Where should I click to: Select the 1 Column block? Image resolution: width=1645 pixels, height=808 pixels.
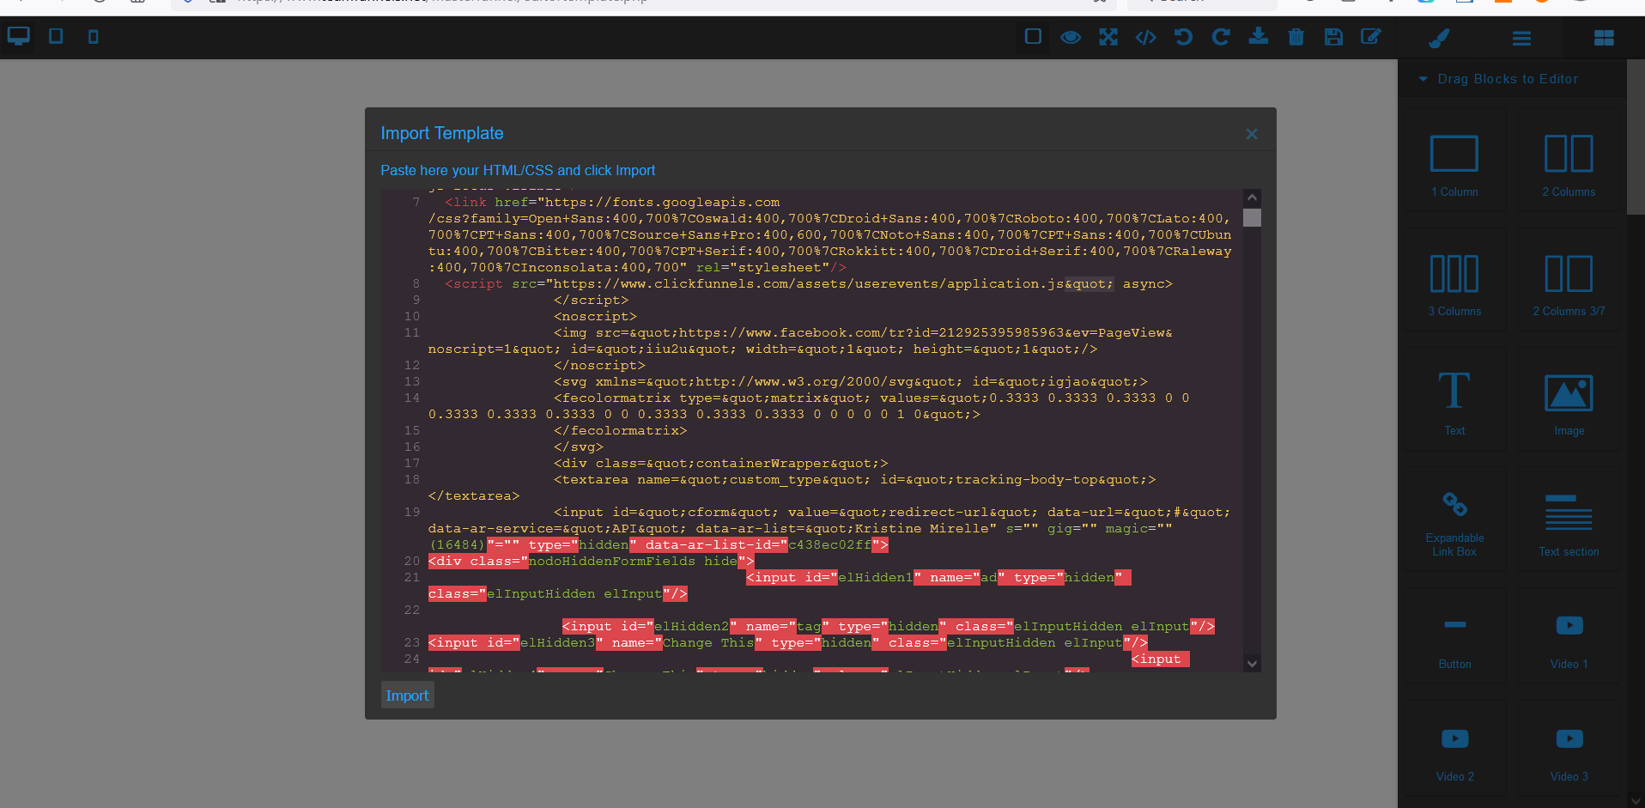coord(1454,161)
